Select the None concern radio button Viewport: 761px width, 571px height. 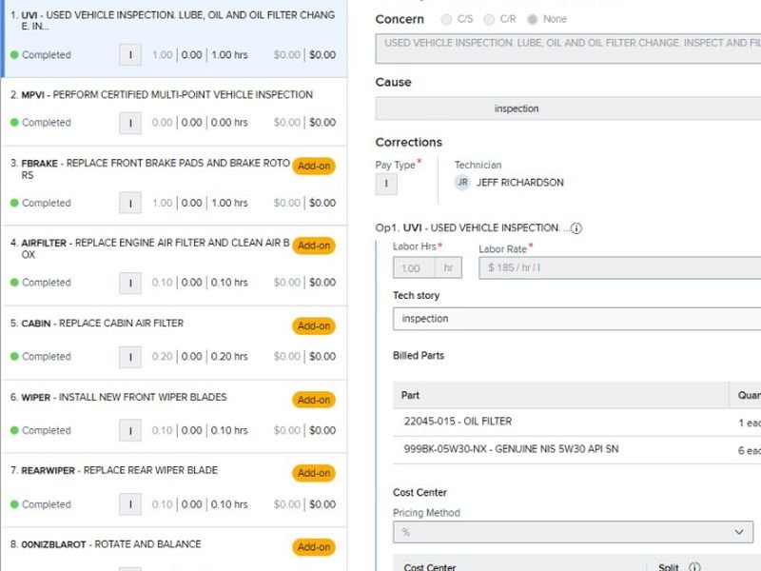(532, 20)
